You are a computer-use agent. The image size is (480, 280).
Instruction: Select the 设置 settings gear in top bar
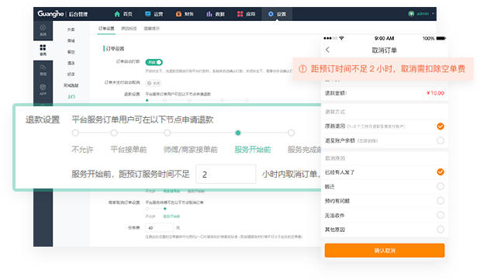[x=271, y=14]
